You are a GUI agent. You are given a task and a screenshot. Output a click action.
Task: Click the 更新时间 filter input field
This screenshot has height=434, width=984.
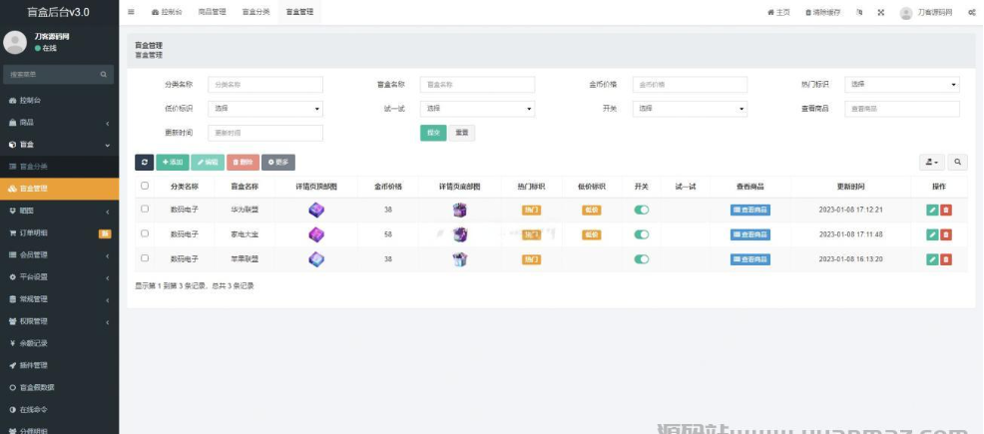[x=265, y=133]
